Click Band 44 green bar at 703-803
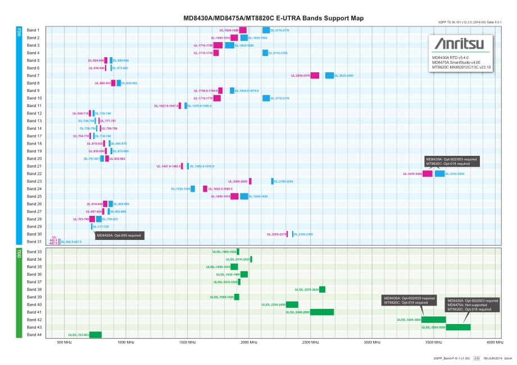The height and width of the screenshot is (365, 517). [96, 335]
